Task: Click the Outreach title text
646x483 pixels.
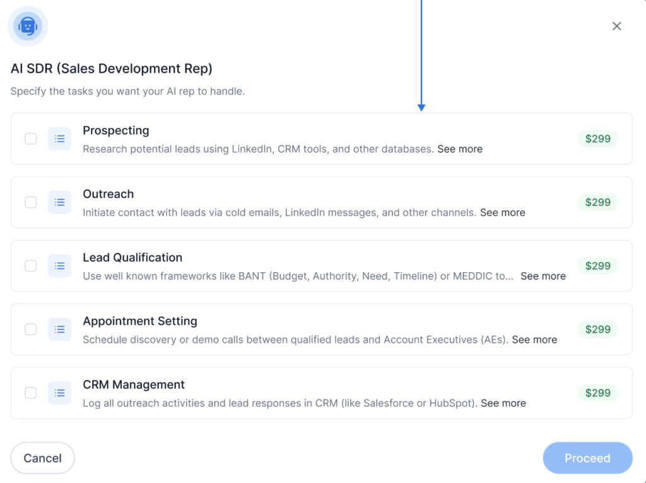Action: (109, 194)
